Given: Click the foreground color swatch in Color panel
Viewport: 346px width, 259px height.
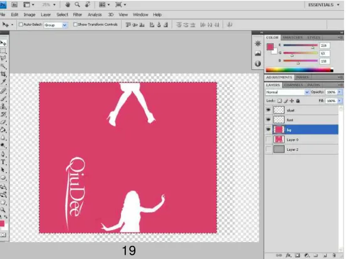Looking at the screenshot, I should point(270,47).
